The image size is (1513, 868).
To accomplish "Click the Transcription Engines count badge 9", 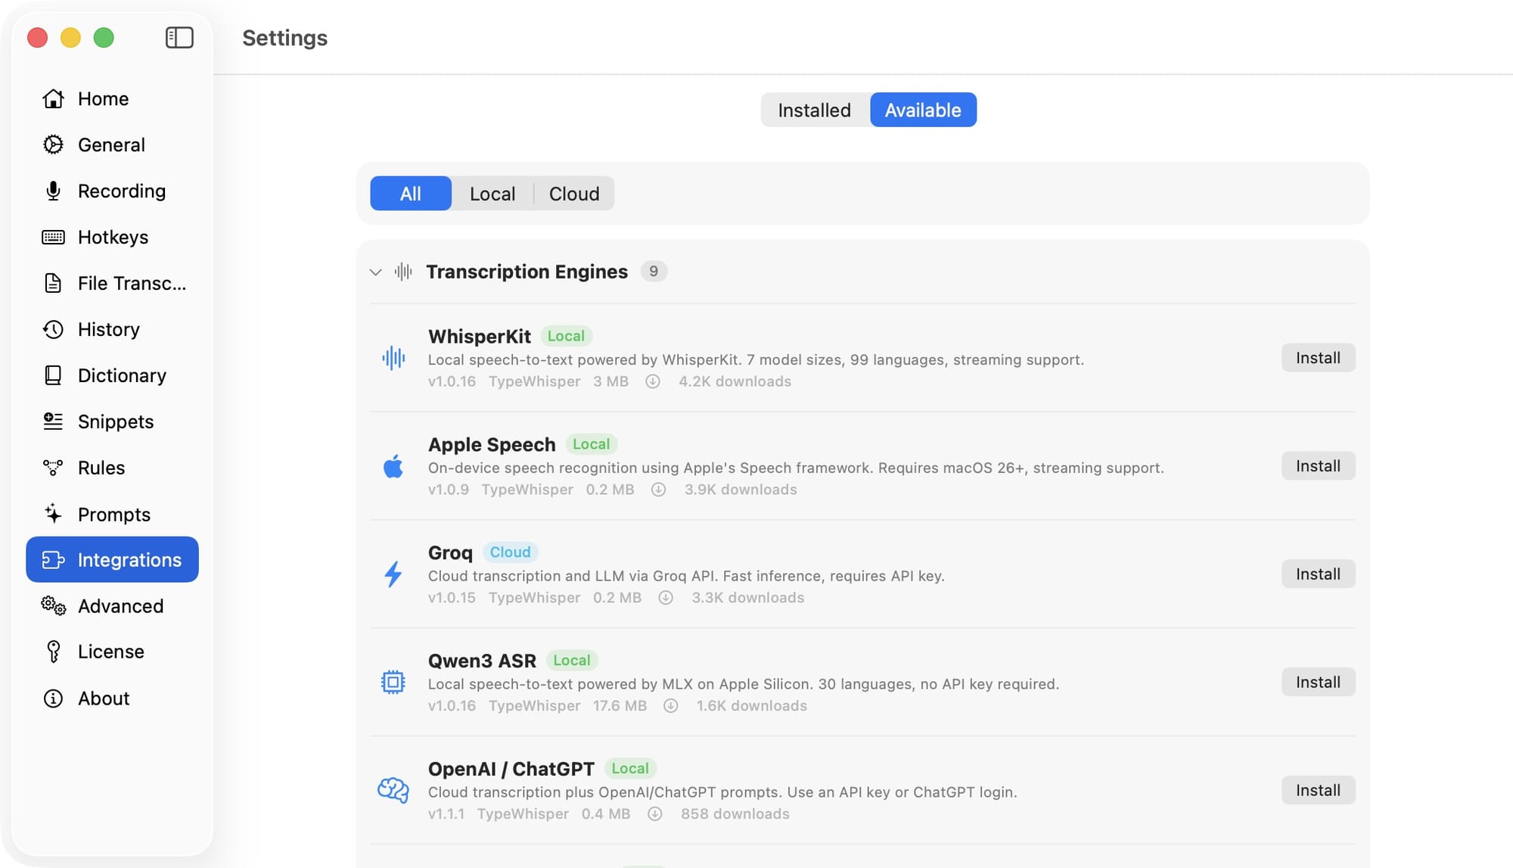I will (654, 272).
